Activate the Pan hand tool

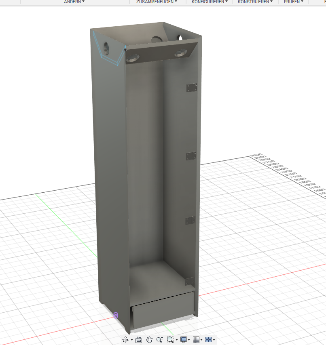click(x=149, y=340)
